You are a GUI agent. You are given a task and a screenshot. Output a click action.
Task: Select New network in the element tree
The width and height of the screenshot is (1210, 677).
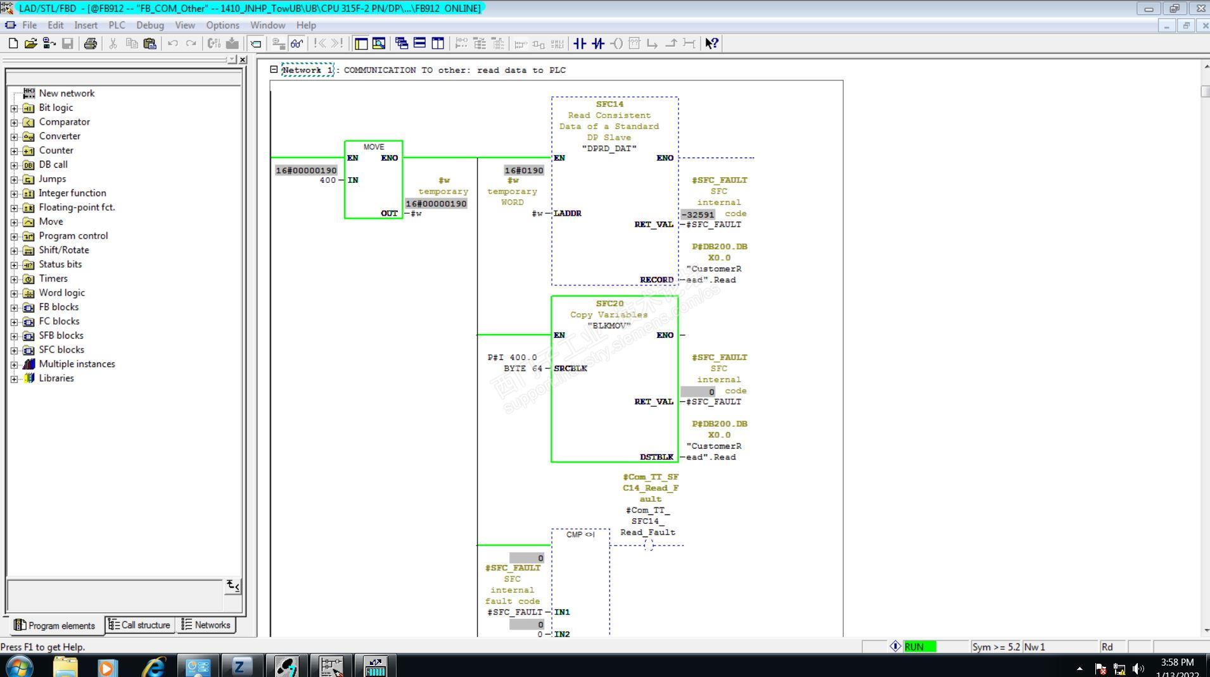[67, 93]
